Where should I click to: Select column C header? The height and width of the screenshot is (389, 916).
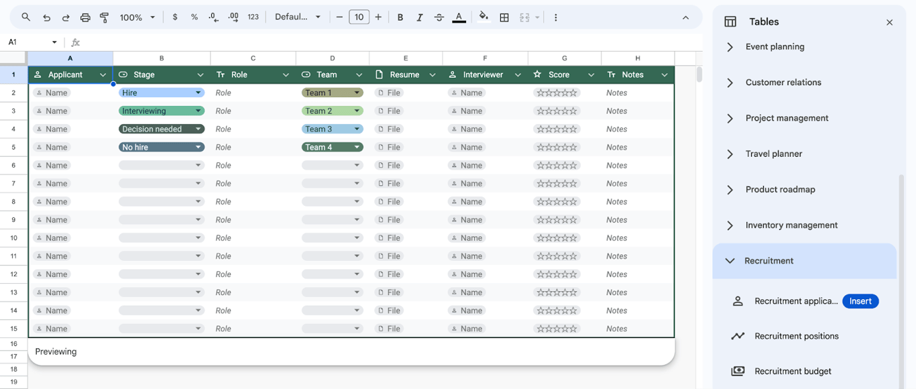[253, 58]
